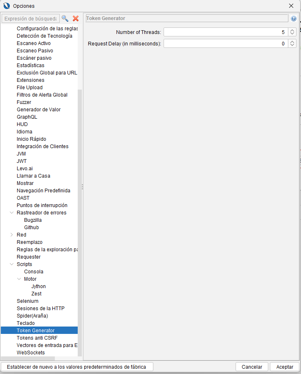
Task: Click reset to factory defaults button
Action: (x=76, y=367)
